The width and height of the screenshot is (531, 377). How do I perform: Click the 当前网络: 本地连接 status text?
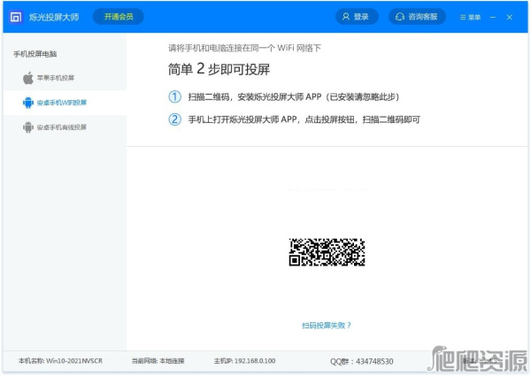pyautogui.click(x=158, y=361)
